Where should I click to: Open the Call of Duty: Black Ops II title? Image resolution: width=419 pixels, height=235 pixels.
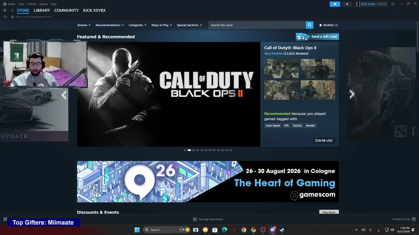click(290, 48)
